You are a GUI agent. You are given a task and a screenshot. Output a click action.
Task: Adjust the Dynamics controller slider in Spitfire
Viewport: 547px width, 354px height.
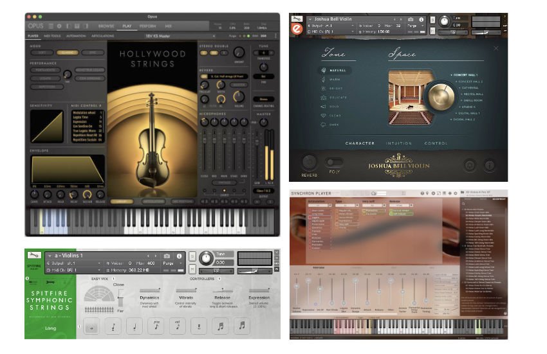pyautogui.click(x=150, y=290)
